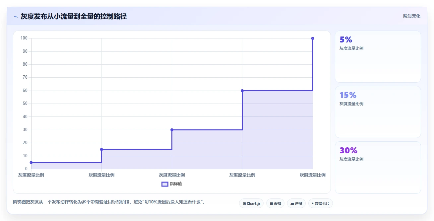This screenshot has width=434, height=221.
Task: Select the 进度 chip
Action: click(x=296, y=203)
